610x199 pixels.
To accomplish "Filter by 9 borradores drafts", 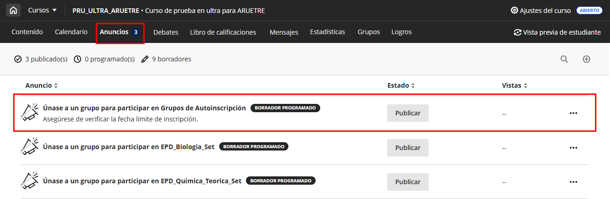I will 166,59.
